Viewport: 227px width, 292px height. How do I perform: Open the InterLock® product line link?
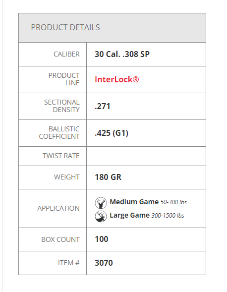pyautogui.click(x=117, y=79)
